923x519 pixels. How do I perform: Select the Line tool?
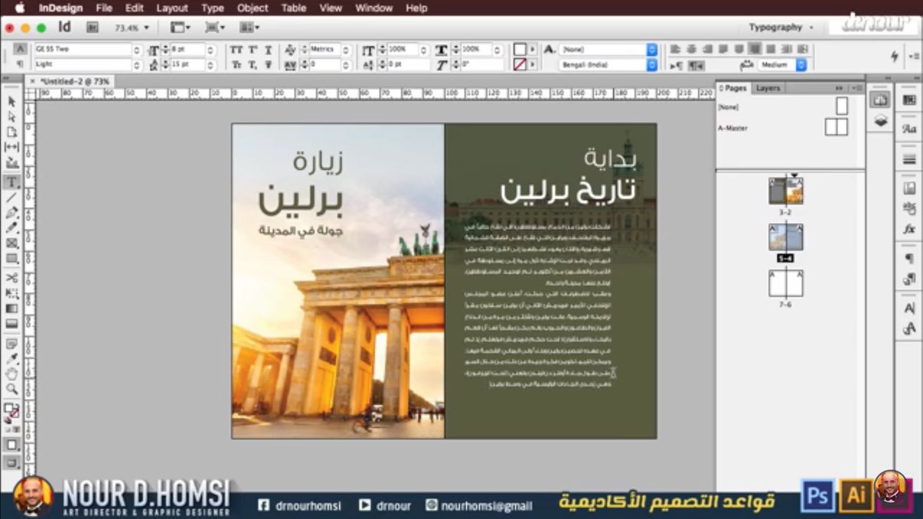12,198
